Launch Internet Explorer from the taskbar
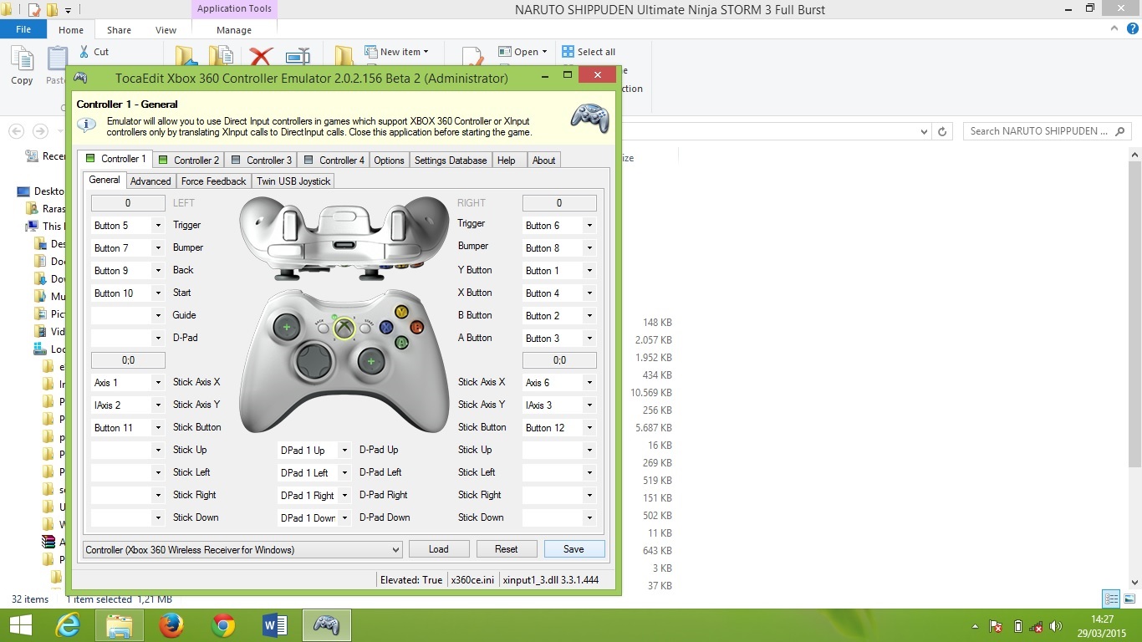Viewport: 1142px width, 642px height. coord(68,625)
